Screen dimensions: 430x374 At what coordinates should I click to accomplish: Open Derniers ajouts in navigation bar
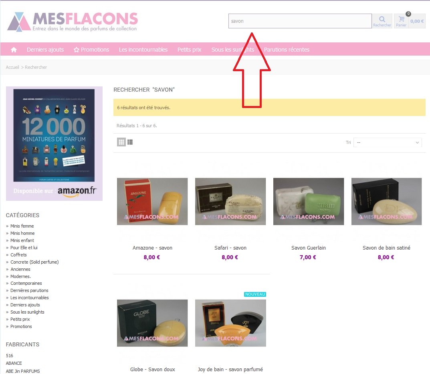[x=45, y=50]
